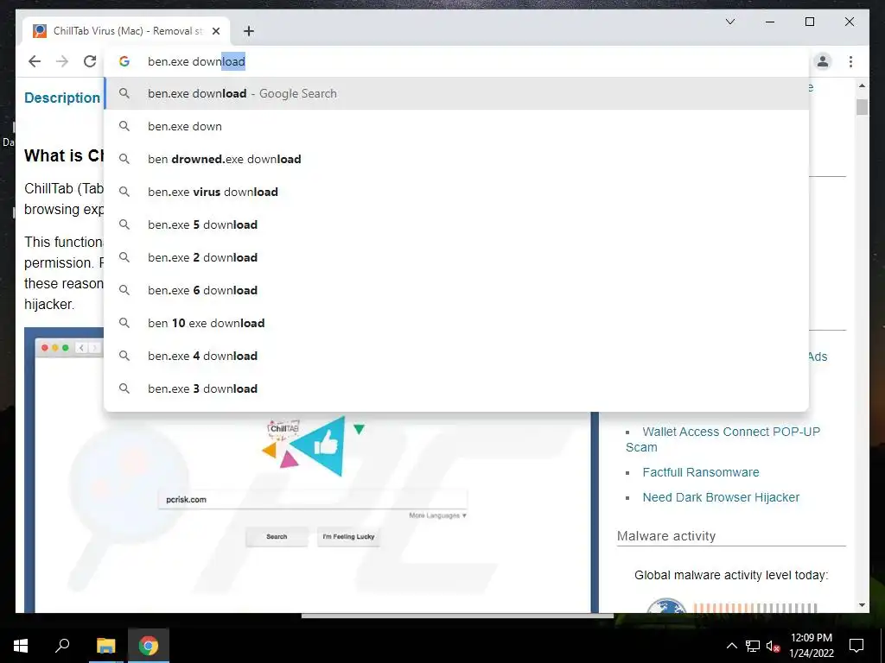Viewport: 885px width, 663px height.
Task: Pick 'ben drowned.exe download' suggestion
Action: [456, 159]
